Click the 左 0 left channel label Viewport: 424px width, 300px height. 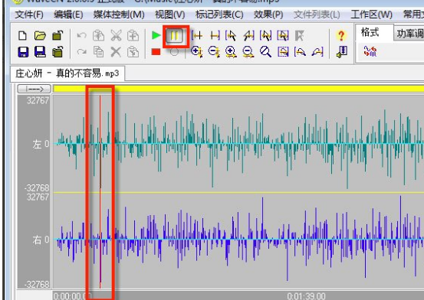coord(41,144)
